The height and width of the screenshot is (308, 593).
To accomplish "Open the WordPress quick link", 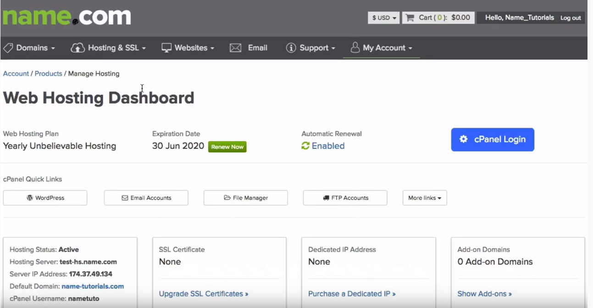I will coord(45,198).
